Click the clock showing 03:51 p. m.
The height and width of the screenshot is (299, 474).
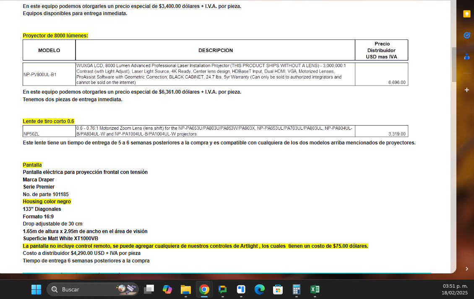455,286
